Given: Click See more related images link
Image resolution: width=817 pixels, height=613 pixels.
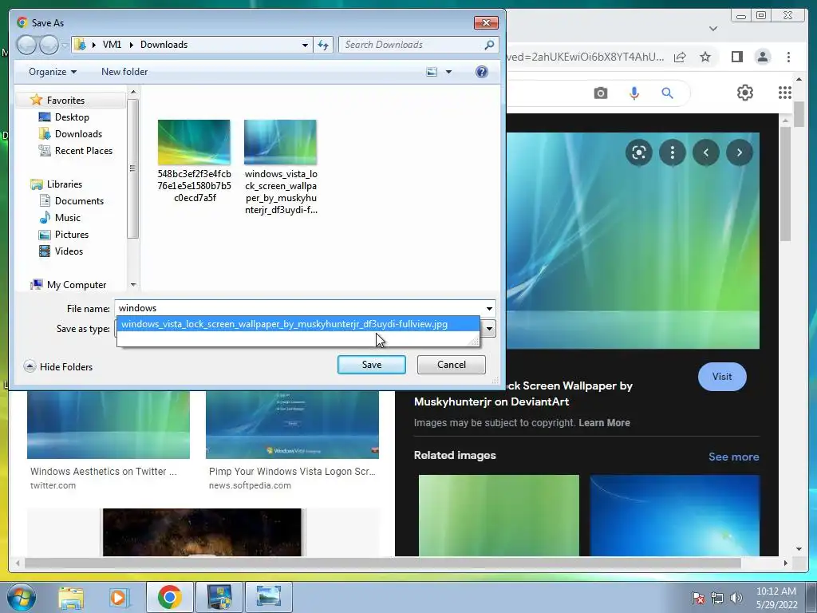Looking at the screenshot, I should pyautogui.click(x=734, y=457).
